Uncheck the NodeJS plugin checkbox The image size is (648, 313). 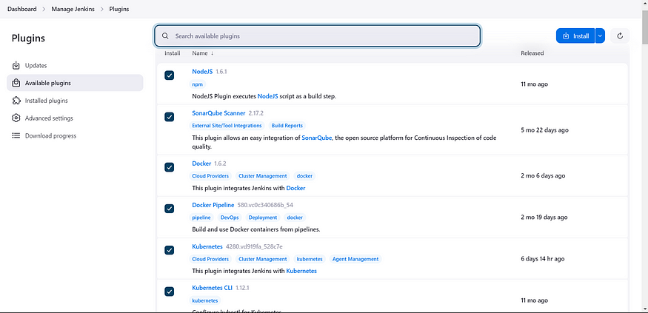pyautogui.click(x=170, y=75)
